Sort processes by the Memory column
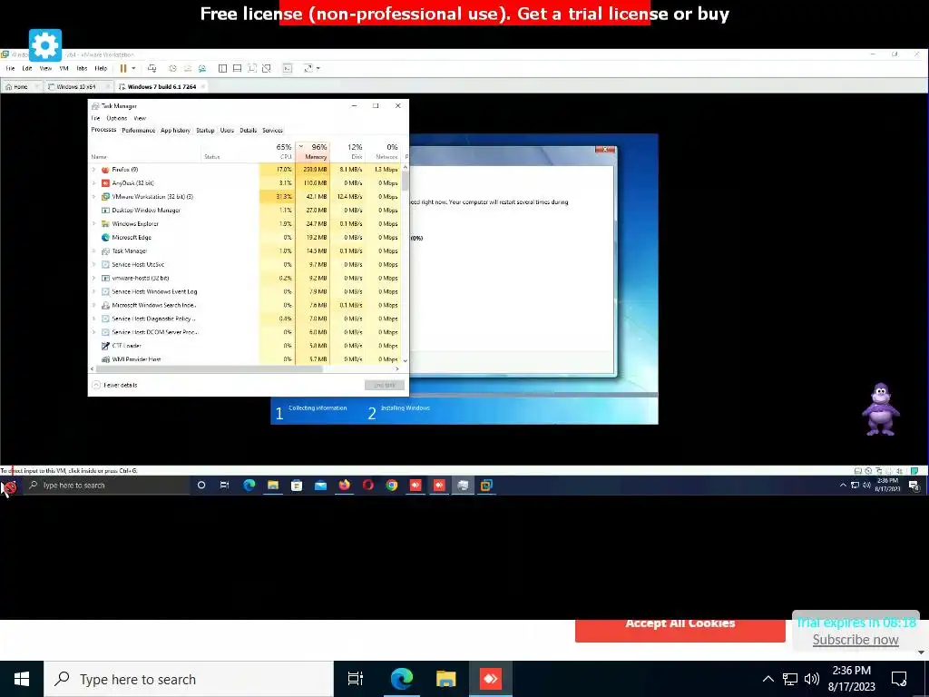 [x=313, y=152]
